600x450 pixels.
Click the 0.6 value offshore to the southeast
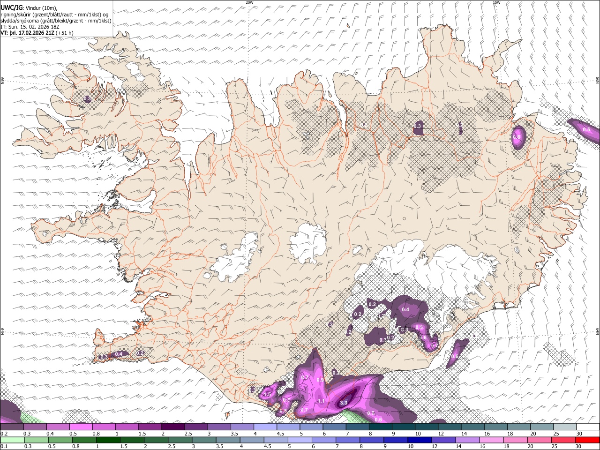coord(454,357)
